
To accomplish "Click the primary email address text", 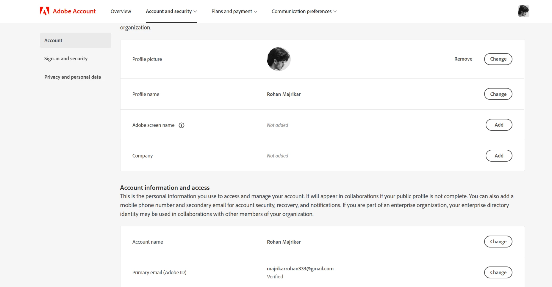I will pos(300,269).
